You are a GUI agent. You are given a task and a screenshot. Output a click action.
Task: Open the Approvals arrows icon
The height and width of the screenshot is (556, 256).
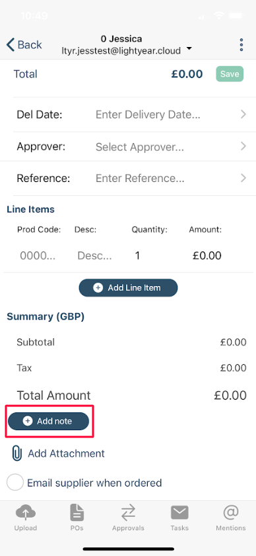128,513
